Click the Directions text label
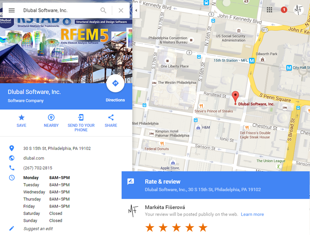The image size is (310, 235). pos(115,100)
